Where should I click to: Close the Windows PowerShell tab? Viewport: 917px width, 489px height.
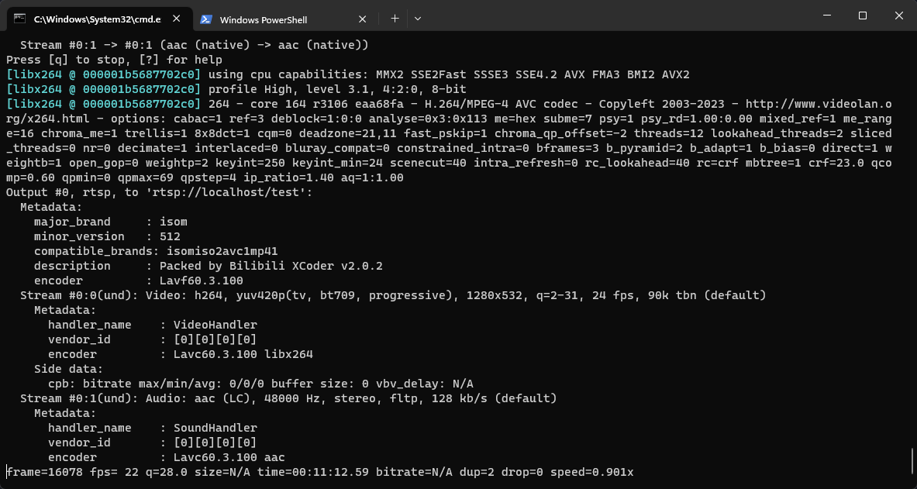(x=362, y=19)
